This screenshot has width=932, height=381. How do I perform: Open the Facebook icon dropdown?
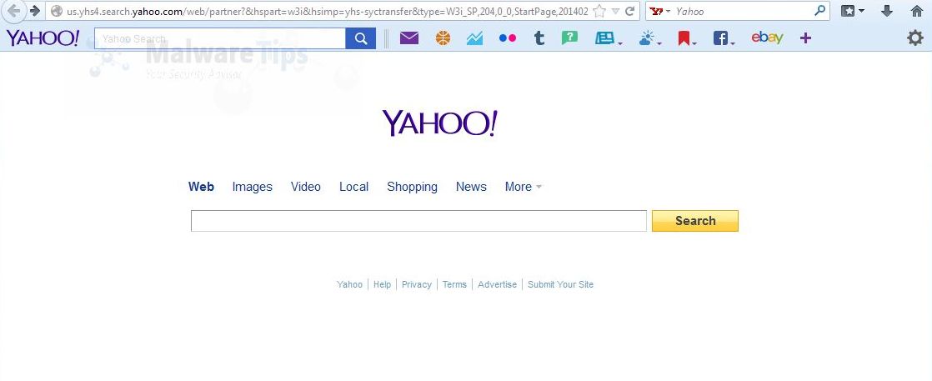(x=724, y=38)
